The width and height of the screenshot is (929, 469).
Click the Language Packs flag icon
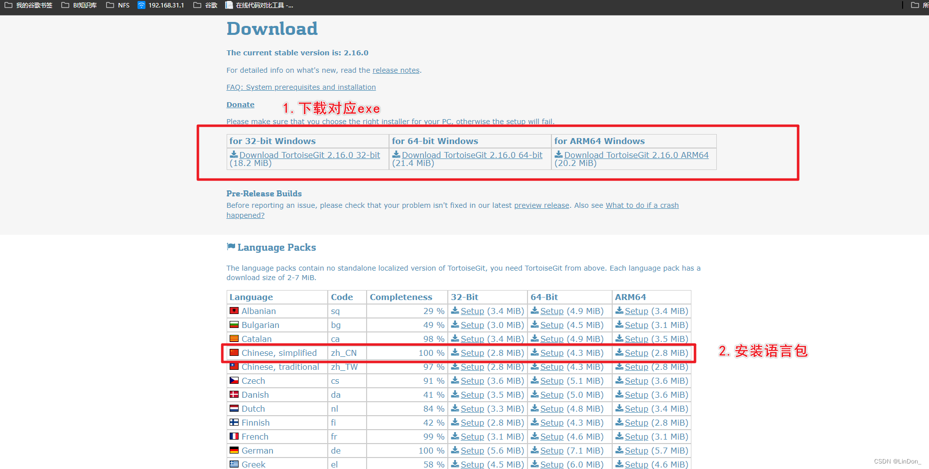(x=231, y=246)
